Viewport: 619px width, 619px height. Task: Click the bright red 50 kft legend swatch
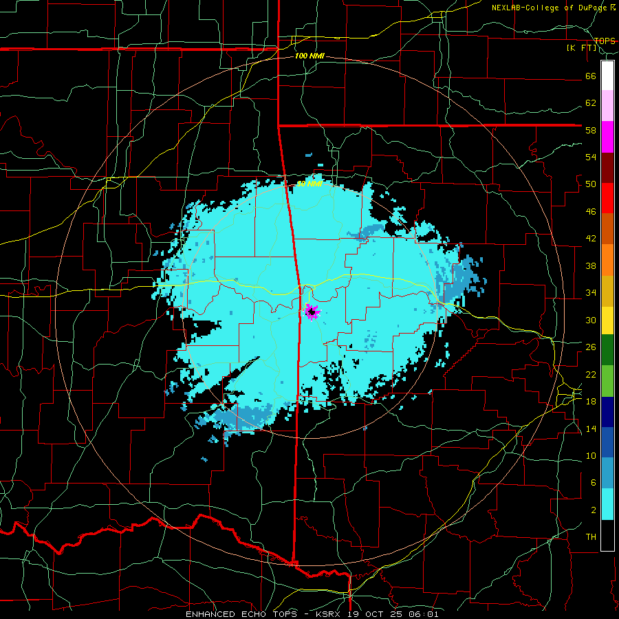click(607, 198)
